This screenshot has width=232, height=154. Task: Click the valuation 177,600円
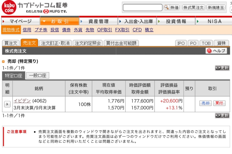click(x=142, y=101)
